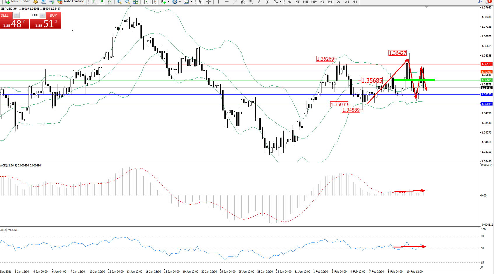
Task: Click the red BUY button
Action: (x=53, y=15)
